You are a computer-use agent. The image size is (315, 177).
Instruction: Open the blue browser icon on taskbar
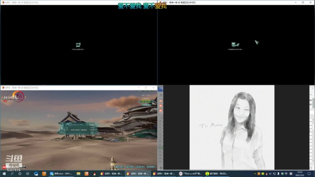point(36,173)
